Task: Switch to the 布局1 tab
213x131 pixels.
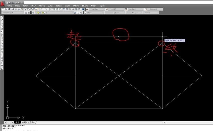Action: pyautogui.click(x=25, y=122)
